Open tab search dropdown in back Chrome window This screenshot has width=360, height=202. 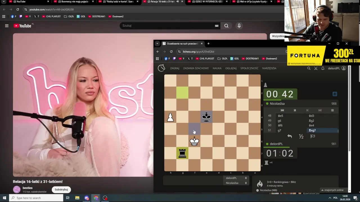4,1
